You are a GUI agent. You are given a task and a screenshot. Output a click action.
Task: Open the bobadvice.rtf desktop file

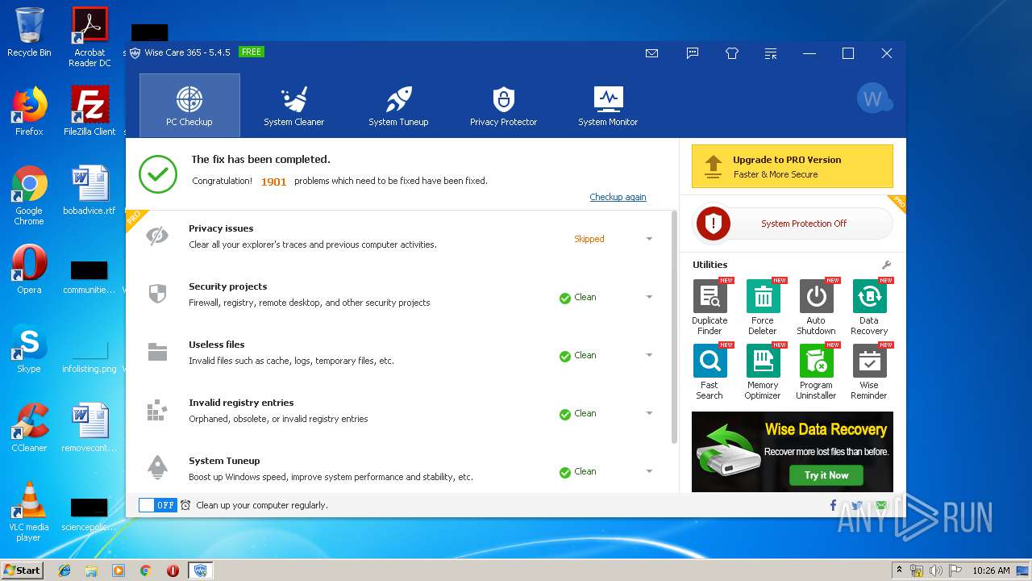click(89, 190)
